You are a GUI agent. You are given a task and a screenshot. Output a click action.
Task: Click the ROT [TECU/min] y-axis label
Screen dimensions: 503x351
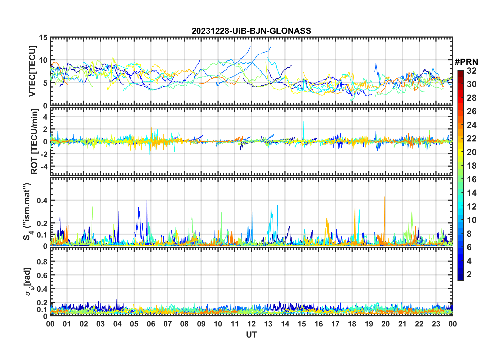34,141
